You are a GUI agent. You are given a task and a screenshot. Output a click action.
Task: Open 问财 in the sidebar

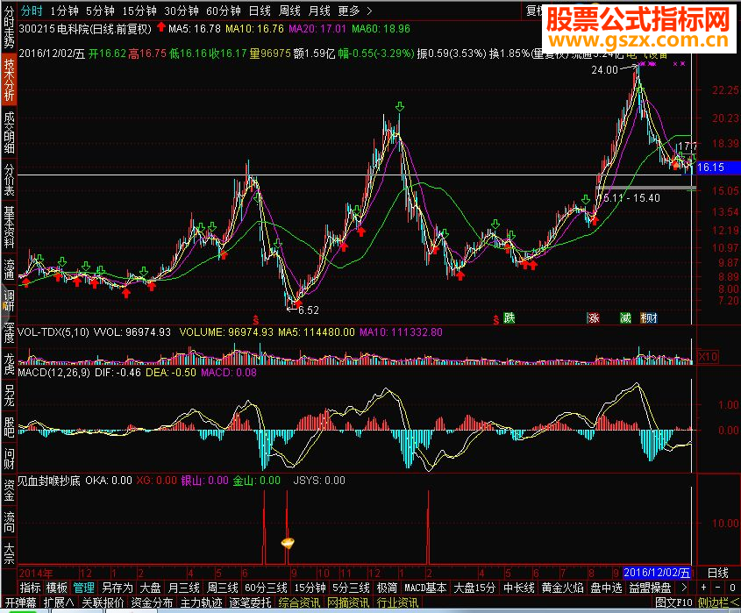coord(9,459)
